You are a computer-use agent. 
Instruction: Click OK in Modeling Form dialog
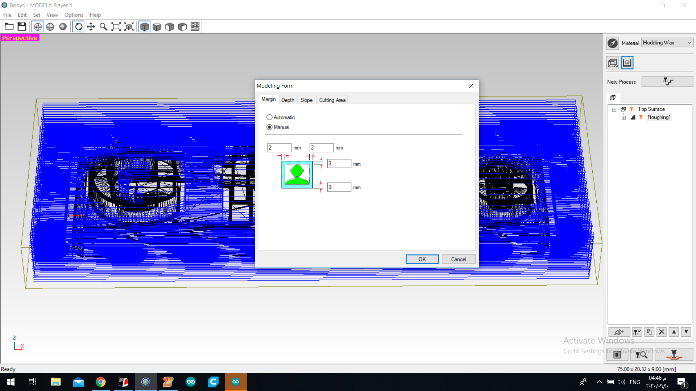pyautogui.click(x=422, y=259)
